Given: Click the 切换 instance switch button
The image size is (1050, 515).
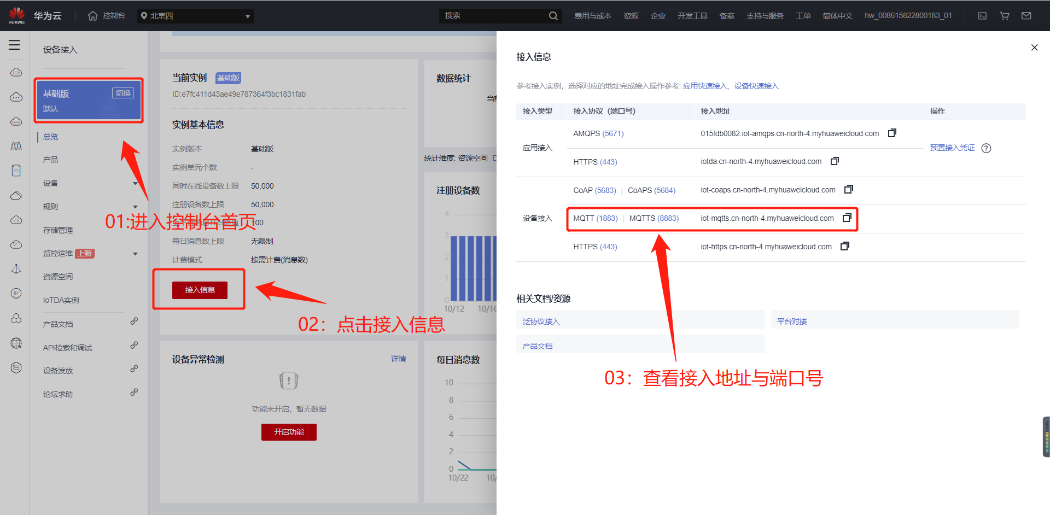Looking at the screenshot, I should click(123, 93).
